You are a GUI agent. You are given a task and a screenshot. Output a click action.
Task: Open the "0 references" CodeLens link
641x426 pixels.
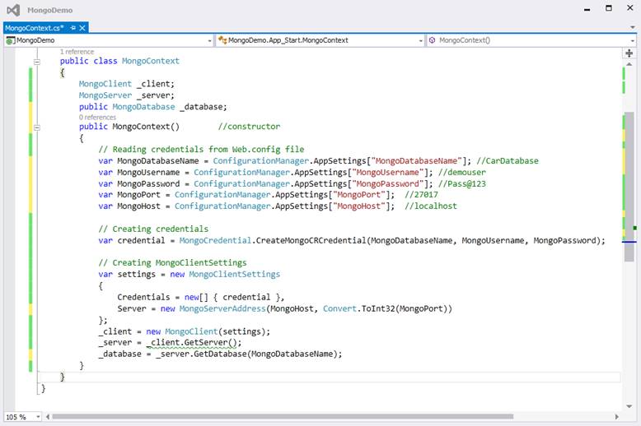click(97, 118)
